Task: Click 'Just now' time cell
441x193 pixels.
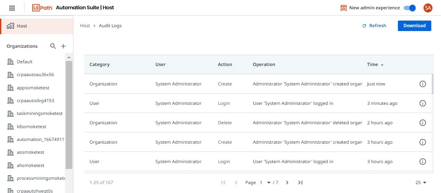Action: coord(376,84)
